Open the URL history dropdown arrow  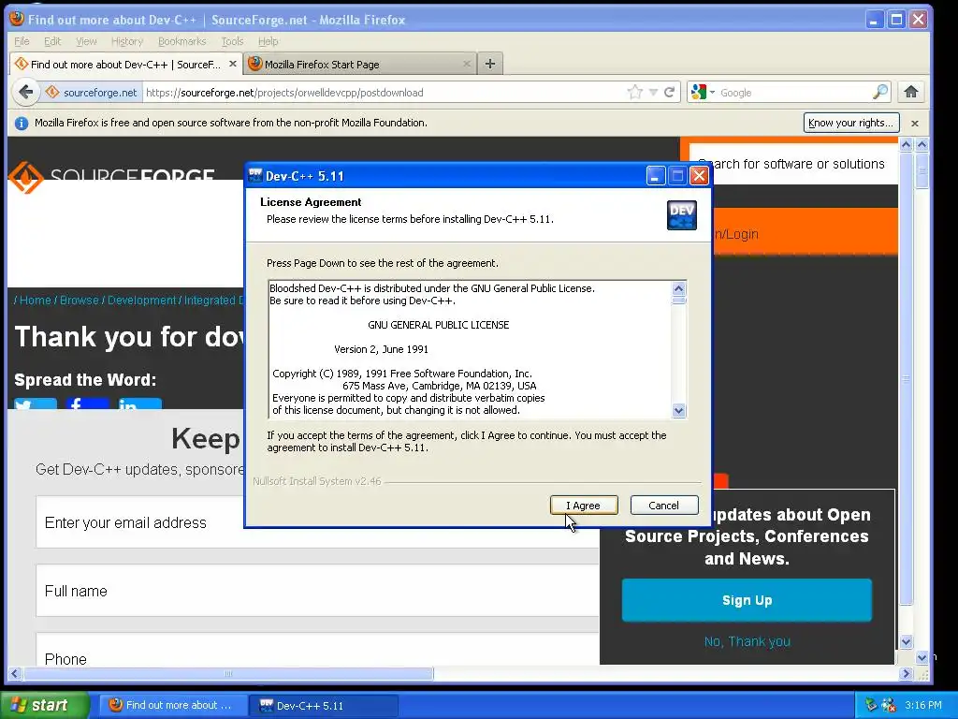[653, 93]
